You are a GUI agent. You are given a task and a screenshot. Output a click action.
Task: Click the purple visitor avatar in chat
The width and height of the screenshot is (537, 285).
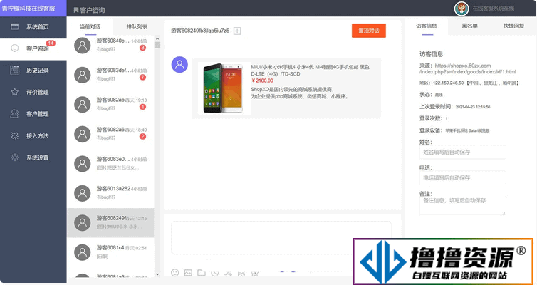tap(179, 64)
